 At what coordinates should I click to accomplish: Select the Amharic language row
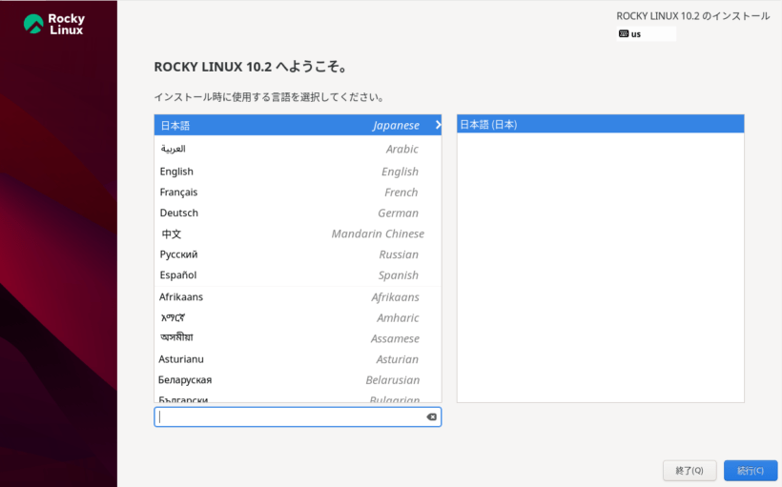pos(298,318)
